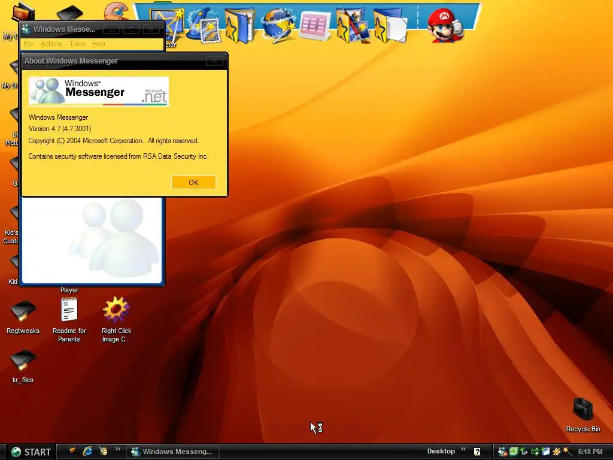Screen dimensions: 613x460
Task: Open the Actions menu in Windows Messenger
Action: click(51, 44)
